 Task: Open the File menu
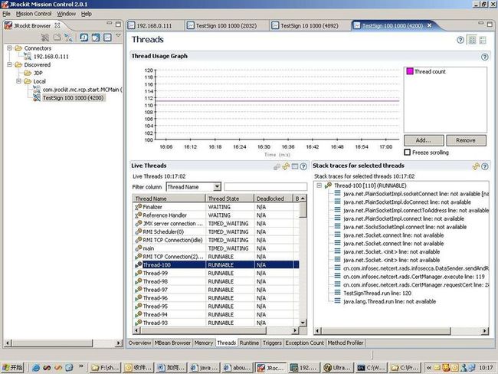click(x=6, y=14)
